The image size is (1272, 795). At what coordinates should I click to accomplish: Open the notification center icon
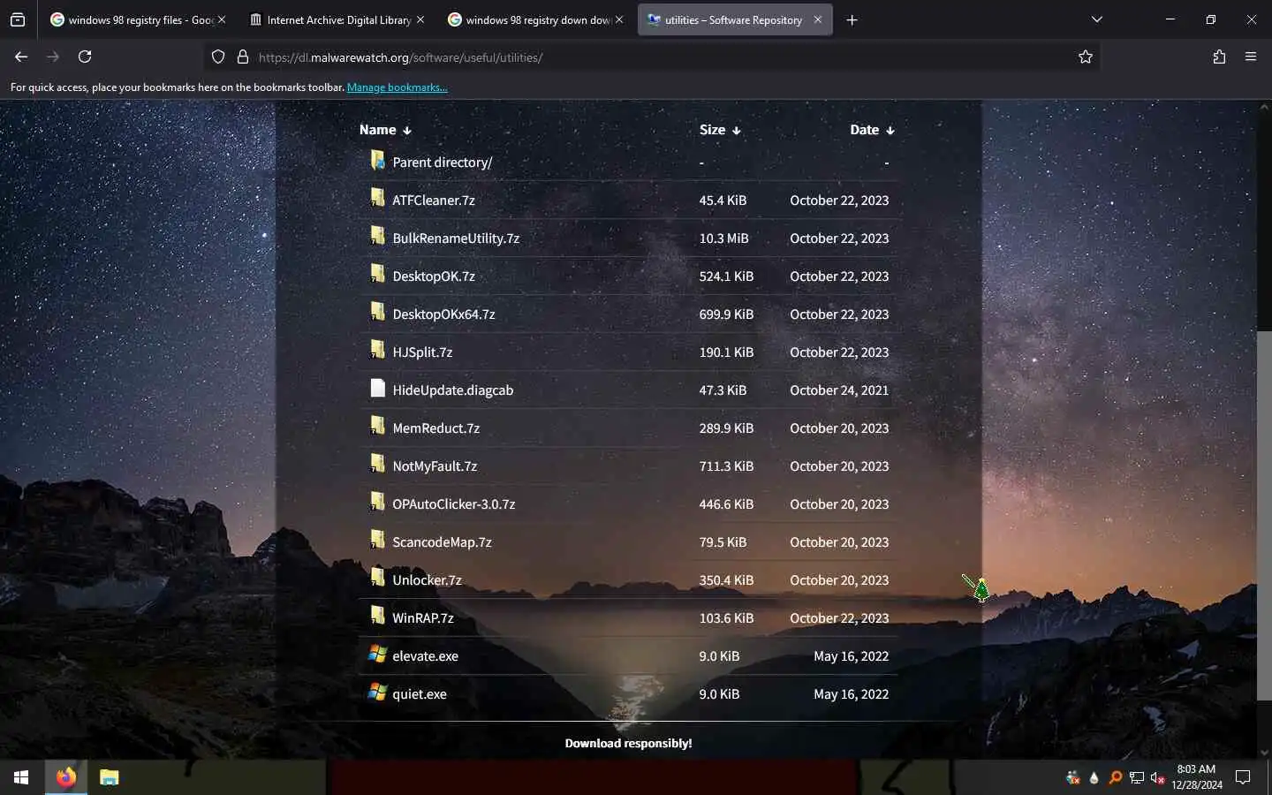[1243, 777]
